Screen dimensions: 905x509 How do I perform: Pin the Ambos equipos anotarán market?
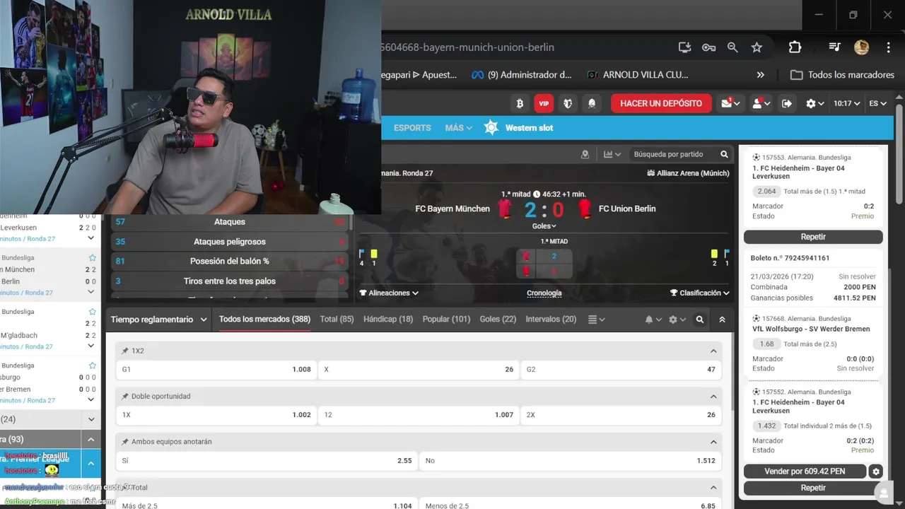125,442
